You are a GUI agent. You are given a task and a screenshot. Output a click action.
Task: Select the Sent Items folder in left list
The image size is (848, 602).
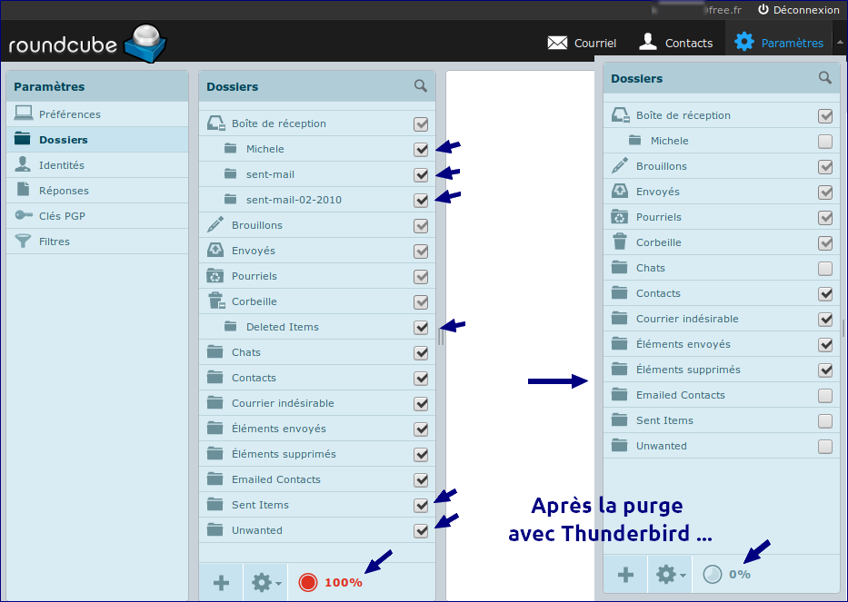[260, 505]
